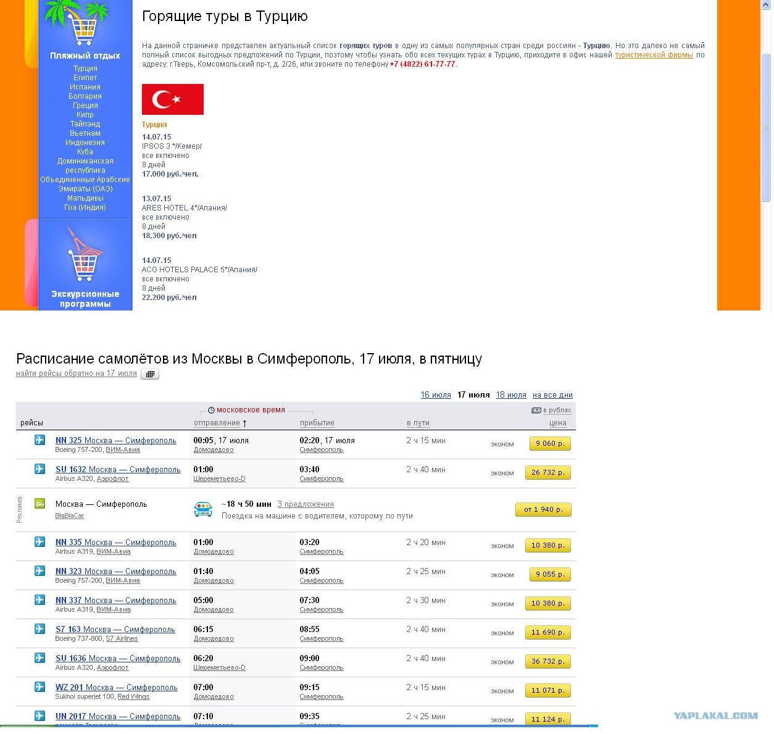Click 'Шереметьево-D' under SU 1632 departure

[x=220, y=479]
